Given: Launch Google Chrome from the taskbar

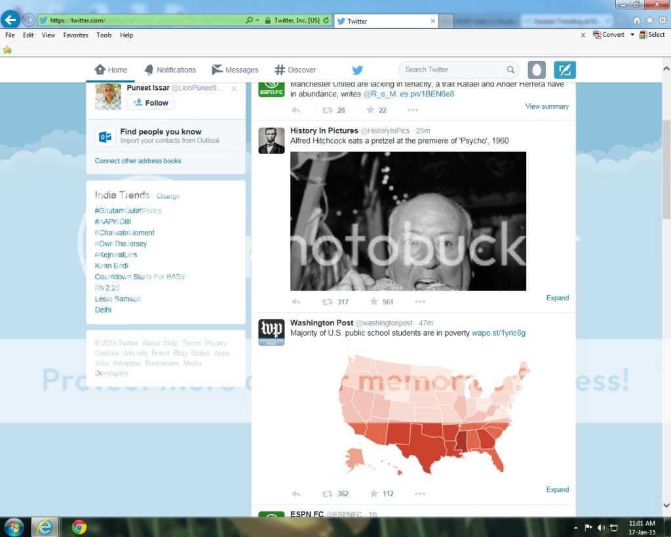Looking at the screenshot, I should tap(79, 527).
